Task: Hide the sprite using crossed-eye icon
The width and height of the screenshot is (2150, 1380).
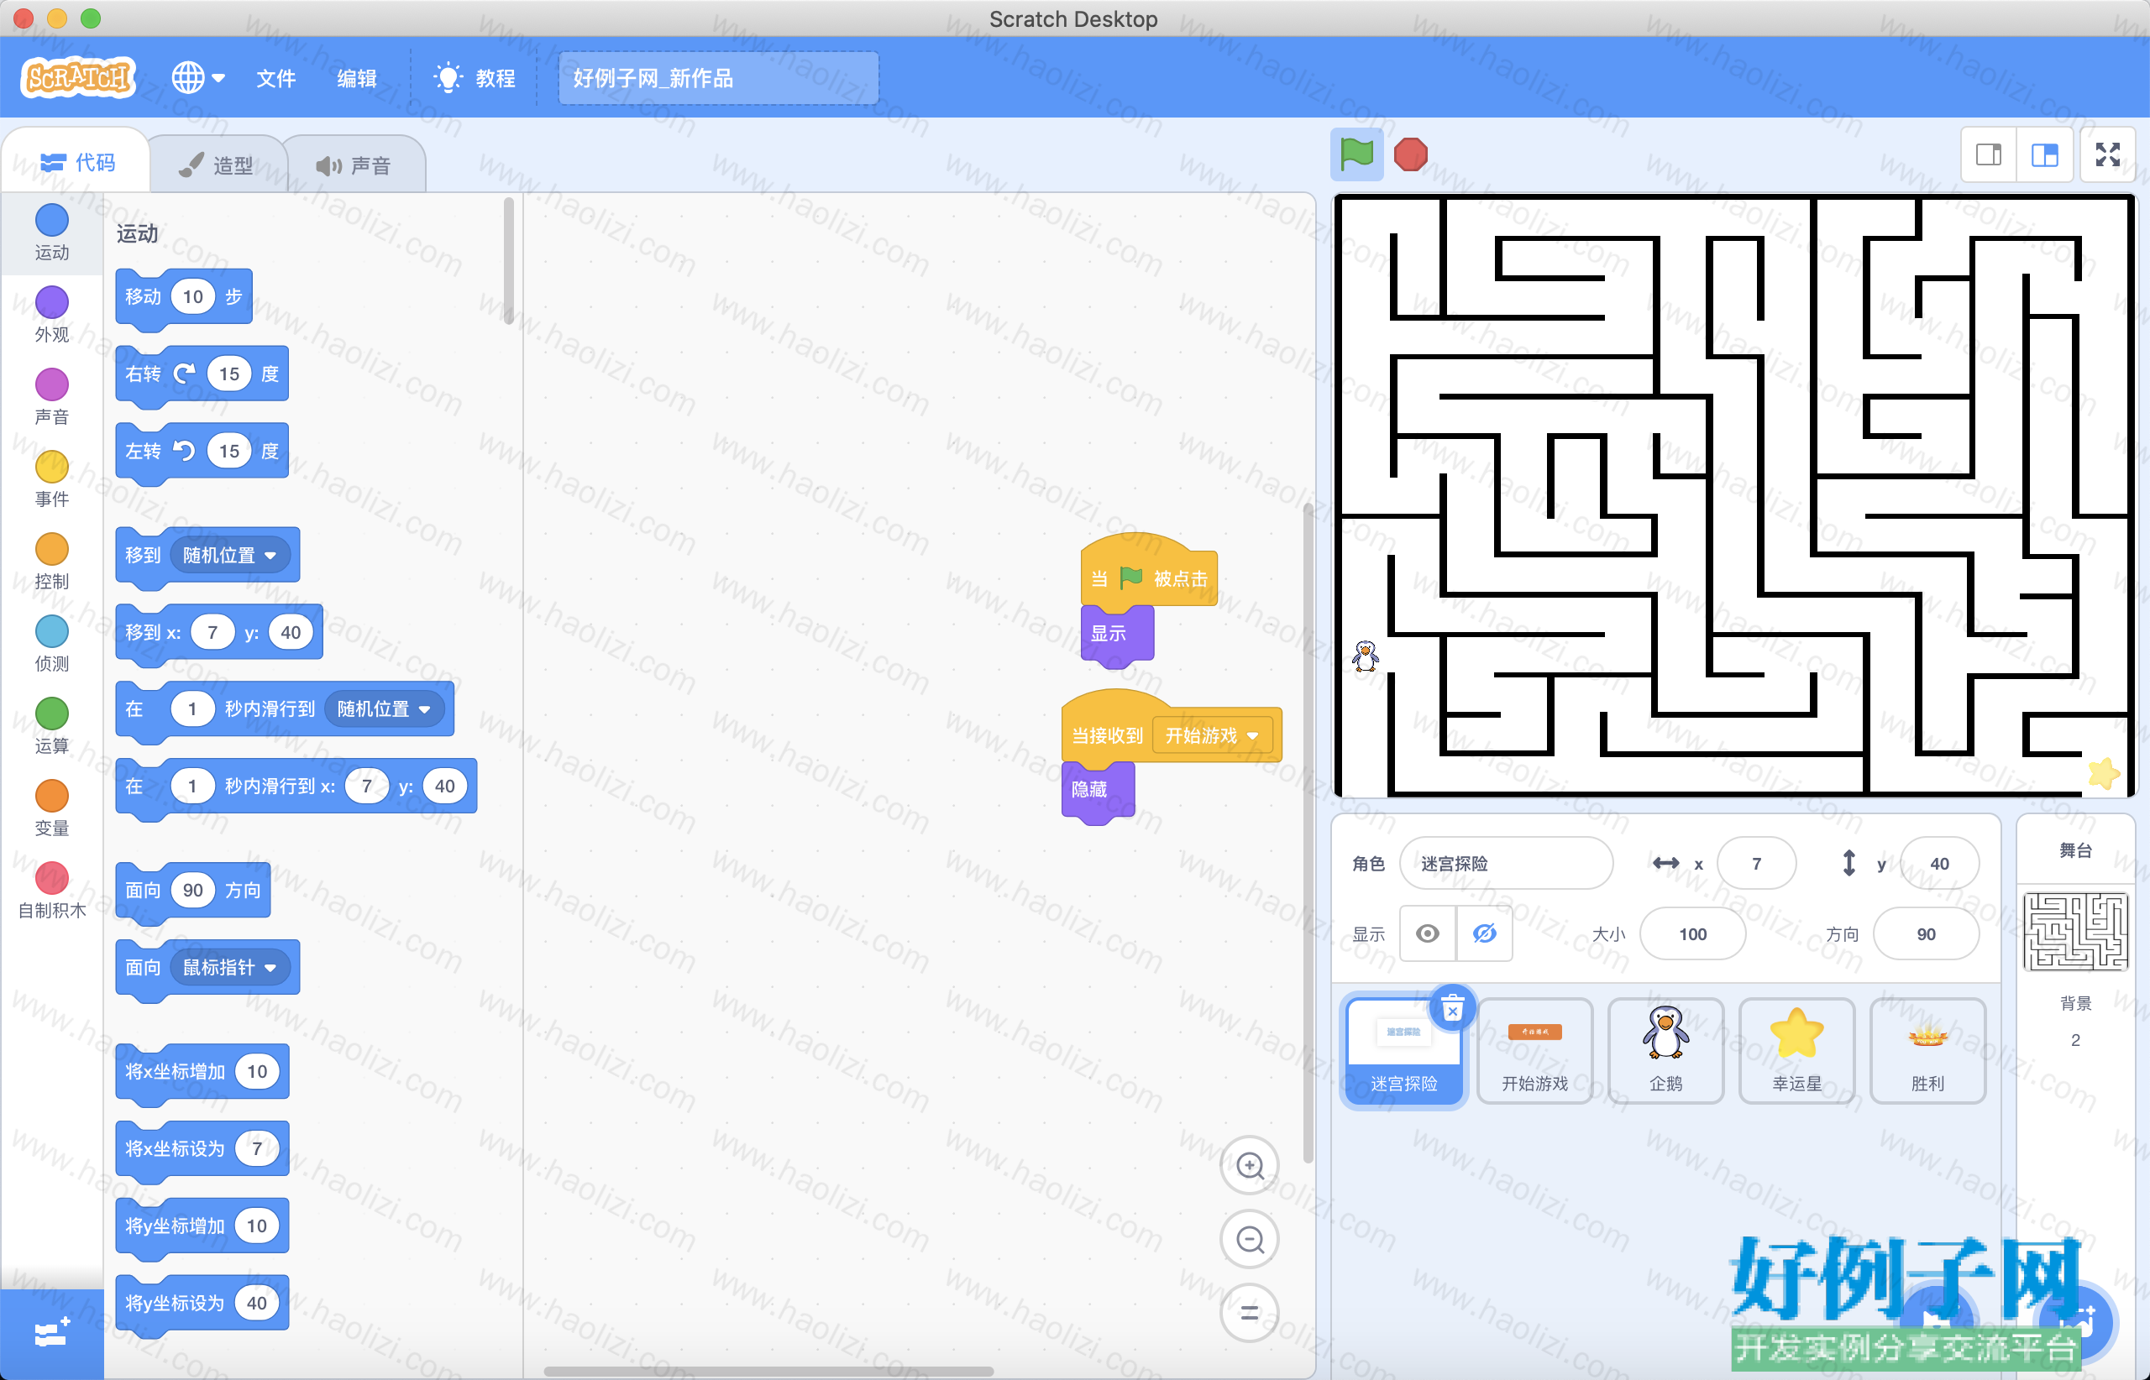Action: tap(1485, 933)
